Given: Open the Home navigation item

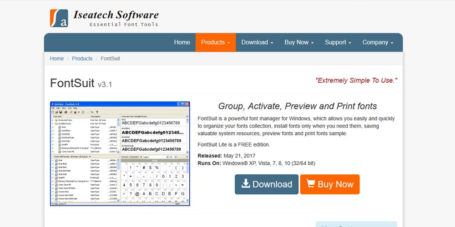Looking at the screenshot, I should click(182, 42).
